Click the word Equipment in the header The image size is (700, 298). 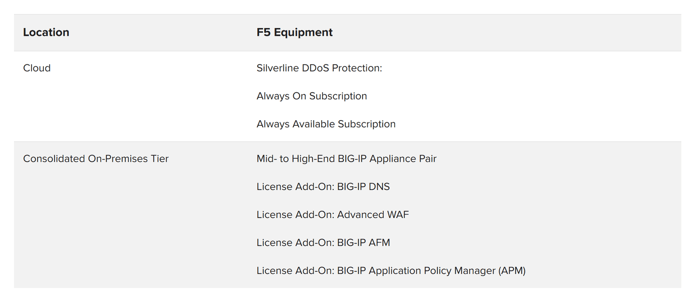pyautogui.click(x=303, y=32)
